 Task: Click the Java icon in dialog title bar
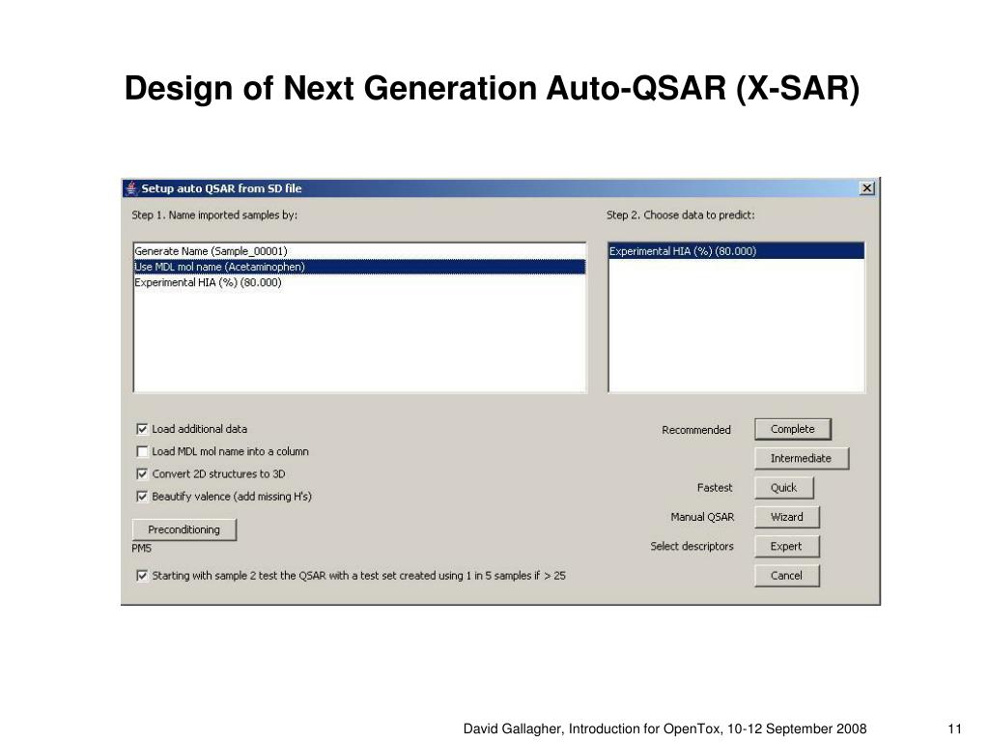click(x=131, y=188)
